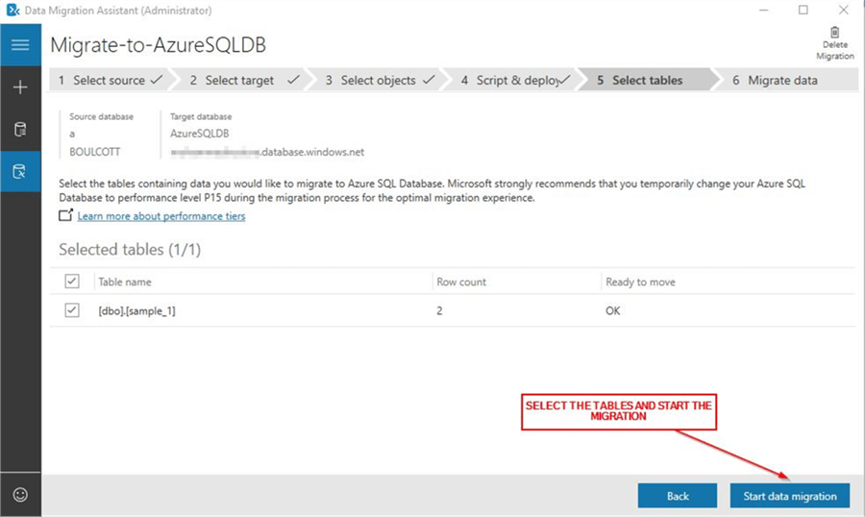Click Start data migration
This screenshot has width=865, height=517.
(x=790, y=496)
